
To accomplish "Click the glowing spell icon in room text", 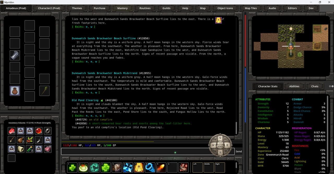I will 218,20.
